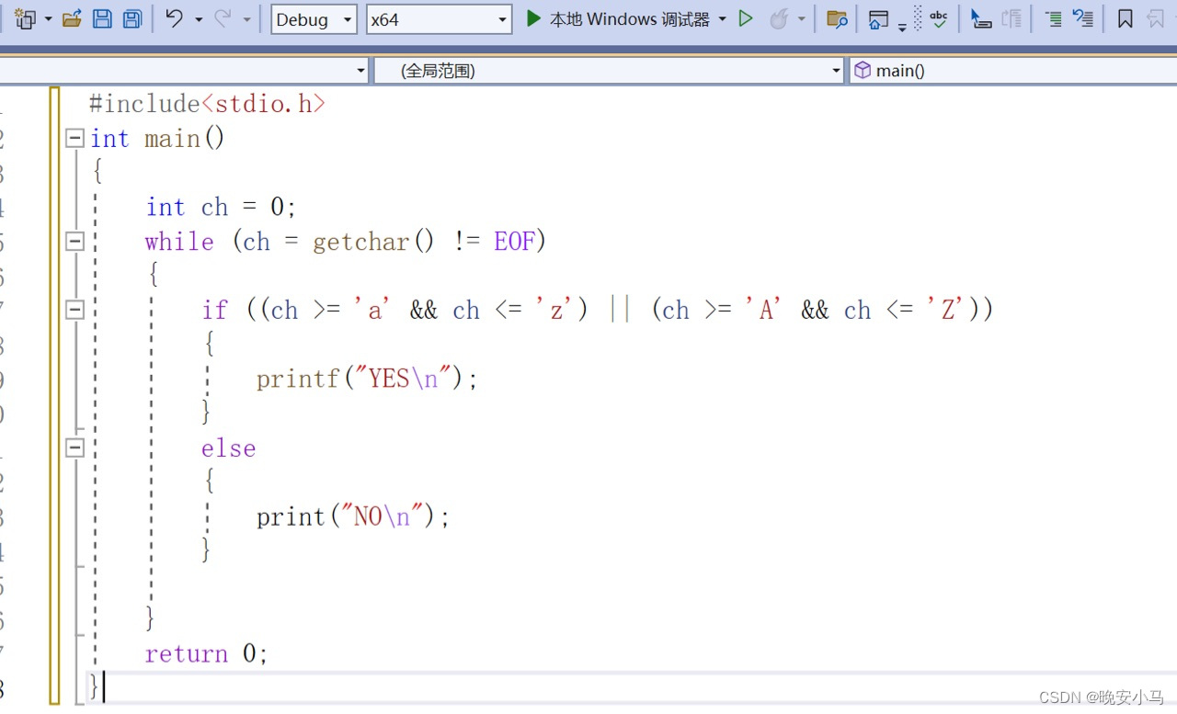This screenshot has height=714, width=1177.
Task: Click the 'Z' character literal in the if condition
Action: click(x=948, y=311)
